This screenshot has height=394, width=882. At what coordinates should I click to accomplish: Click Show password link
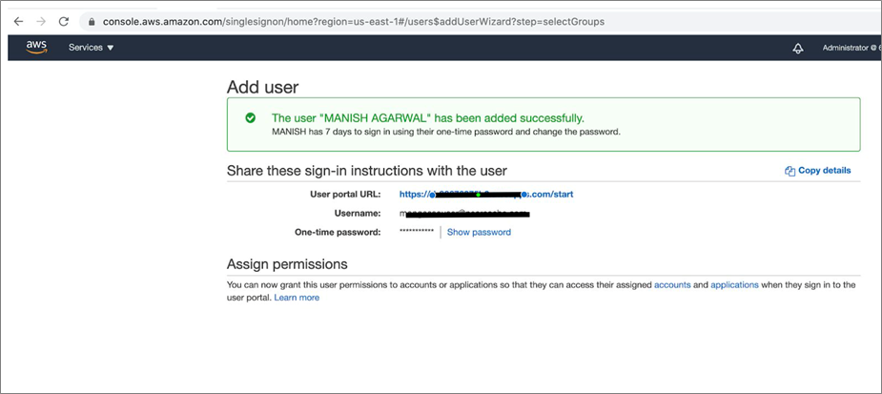[x=479, y=232]
